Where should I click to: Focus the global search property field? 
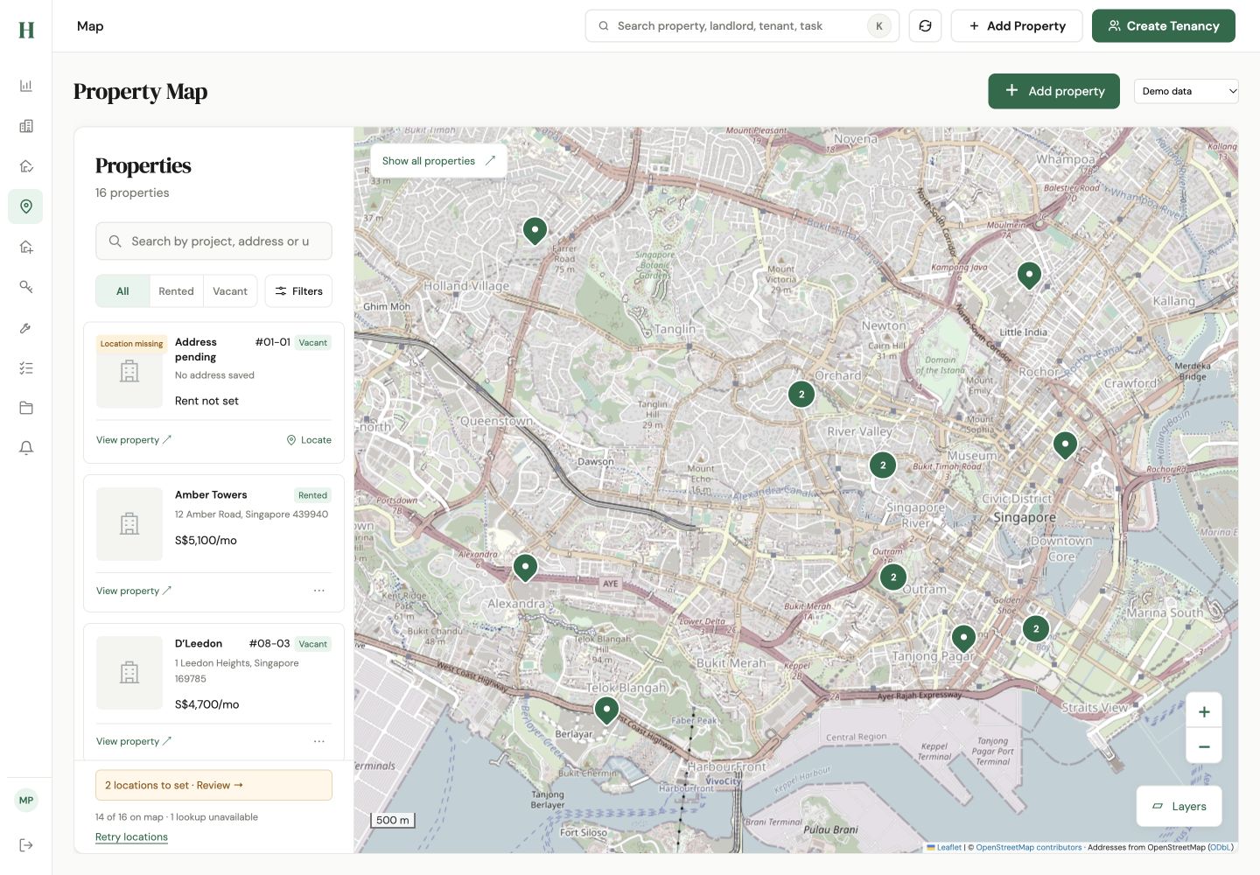tap(742, 26)
